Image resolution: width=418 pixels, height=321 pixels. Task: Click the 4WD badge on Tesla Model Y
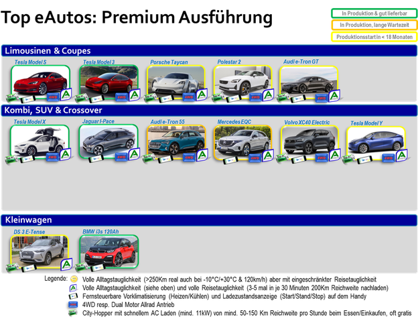389,158
